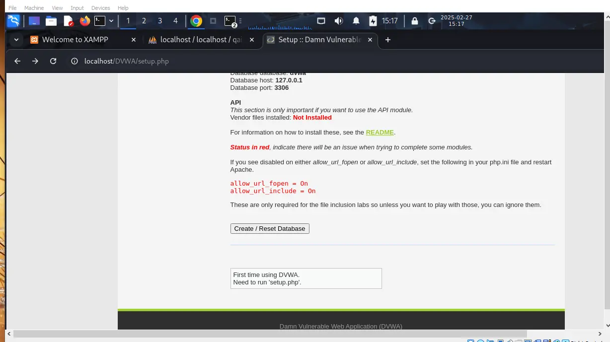Open the power manager battery icon

[373, 21]
